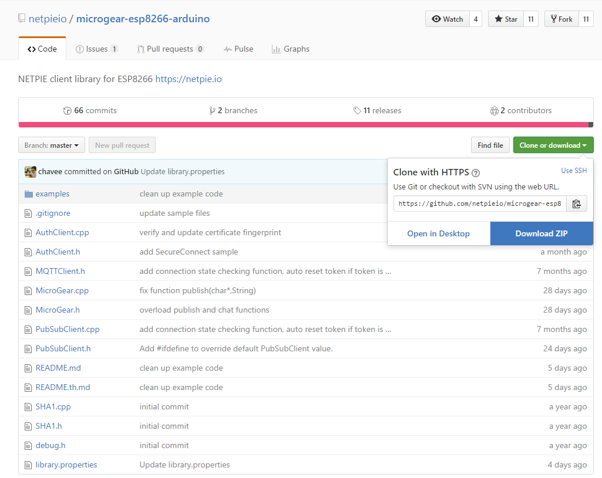Click chavee's avatar in the commit bar
This screenshot has width=602, height=478.
30,171
